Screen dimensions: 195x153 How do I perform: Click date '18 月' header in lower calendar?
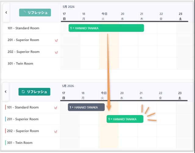click(83, 96)
